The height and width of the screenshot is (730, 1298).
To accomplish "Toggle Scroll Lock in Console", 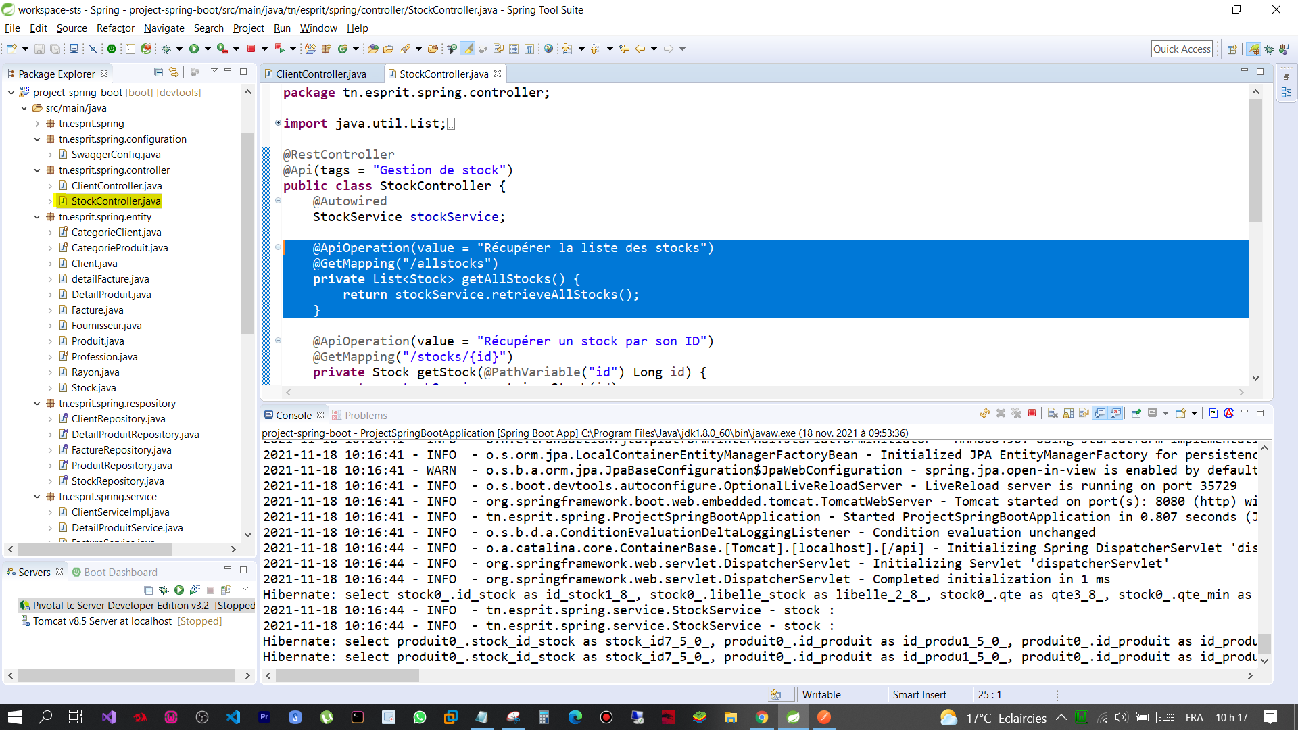I will (1068, 413).
